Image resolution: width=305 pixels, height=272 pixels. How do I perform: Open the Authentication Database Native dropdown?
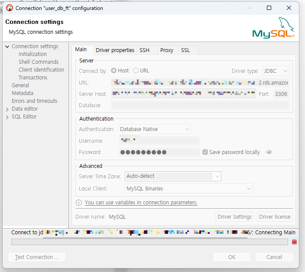click(155, 129)
